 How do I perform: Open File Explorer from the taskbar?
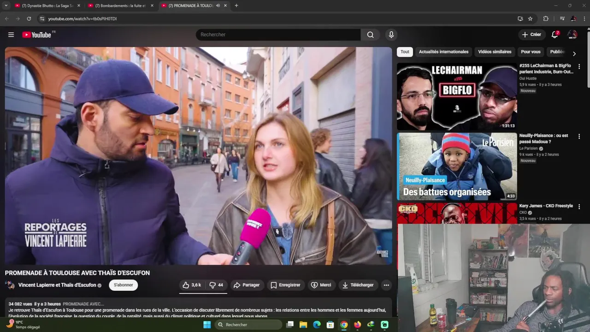tap(303, 325)
